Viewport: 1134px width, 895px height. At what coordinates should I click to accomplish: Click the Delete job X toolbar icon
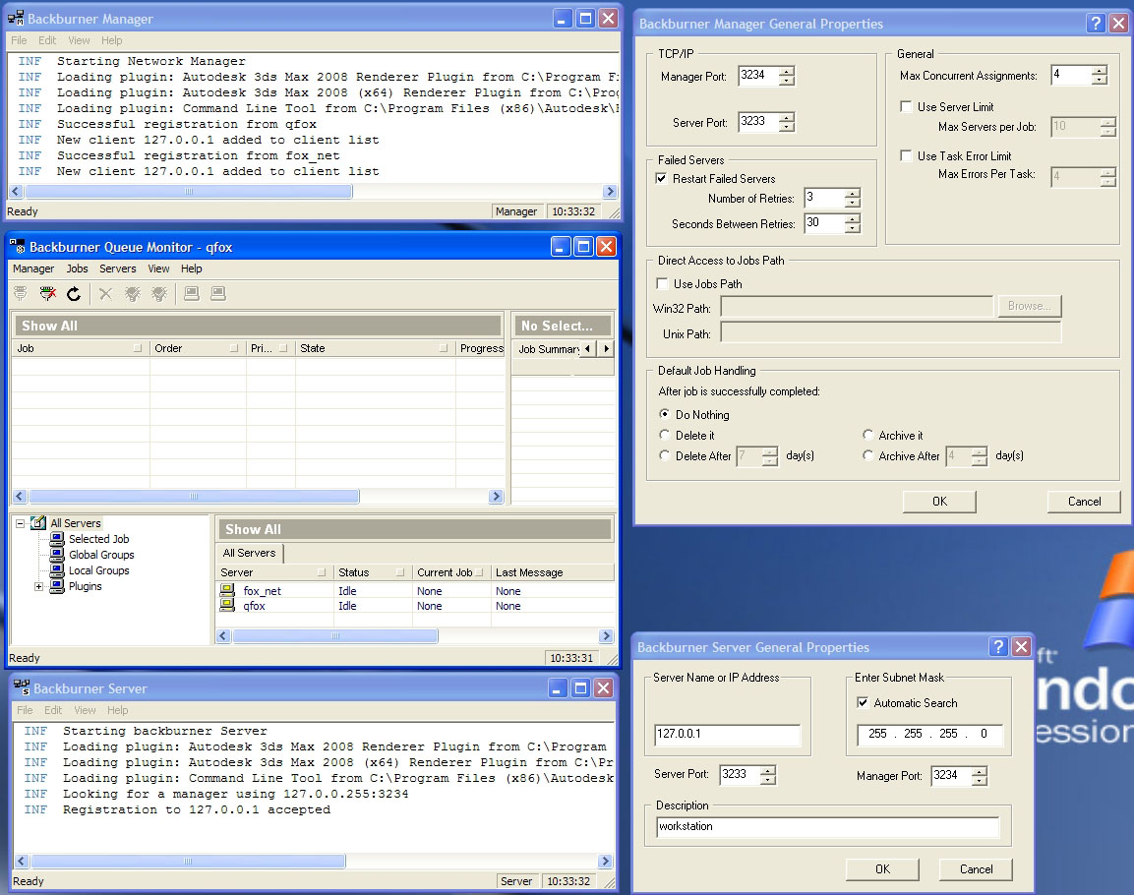coord(105,293)
